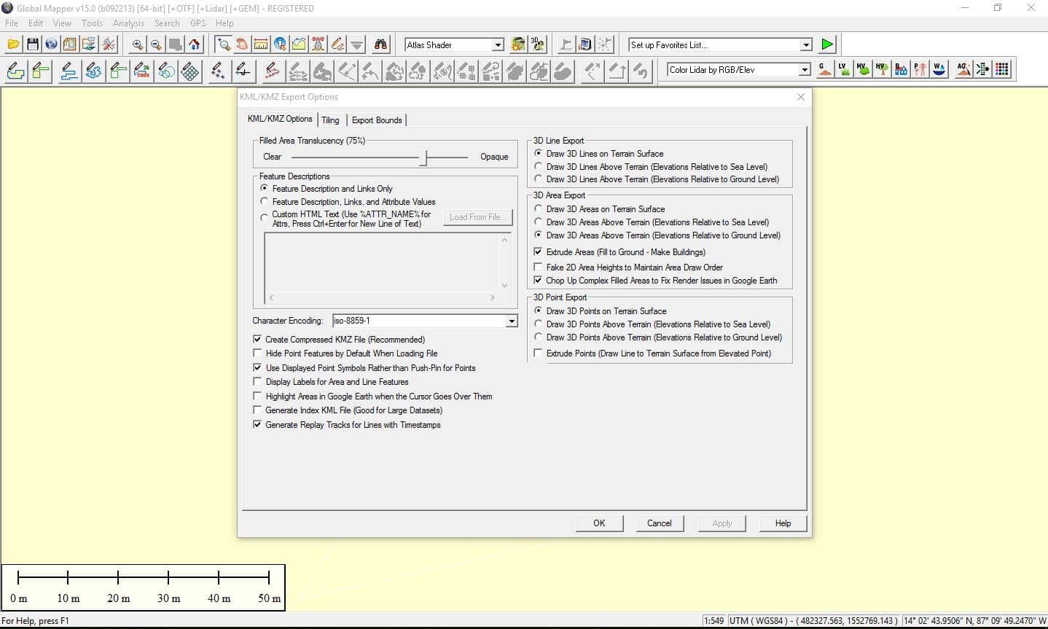Toggle Use Displayed Point Symbols checkbox
Image resolution: width=1048 pixels, height=629 pixels.
click(364, 368)
